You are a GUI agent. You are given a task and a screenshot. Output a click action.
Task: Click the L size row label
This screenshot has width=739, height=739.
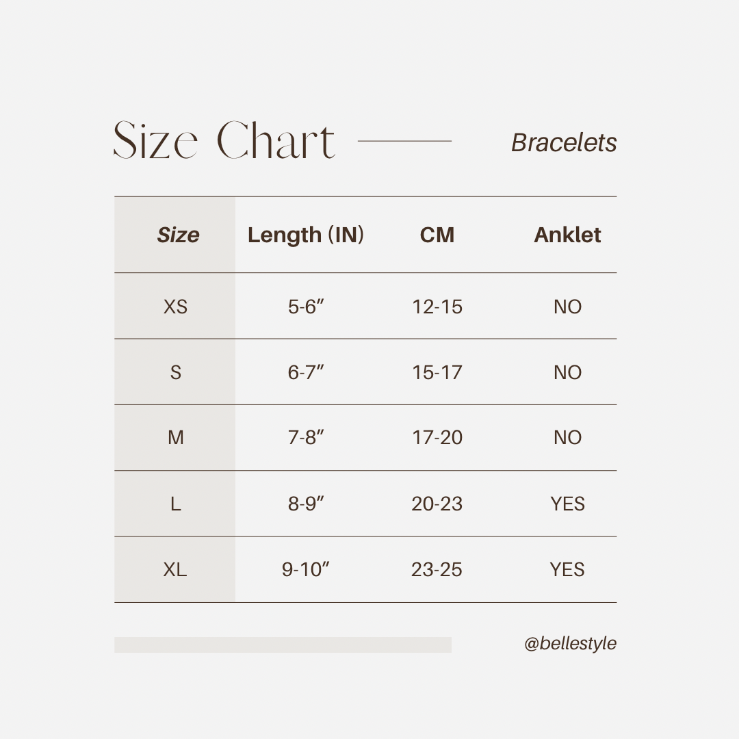click(x=175, y=504)
